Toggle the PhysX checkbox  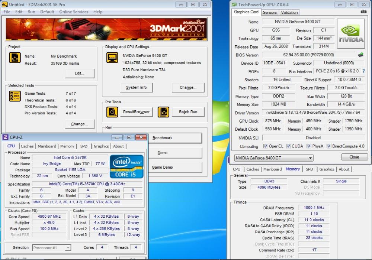pyautogui.click(x=309, y=146)
